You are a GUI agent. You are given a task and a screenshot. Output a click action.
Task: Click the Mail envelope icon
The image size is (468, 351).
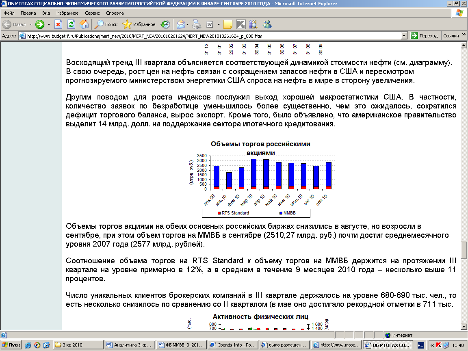[x=180, y=24]
